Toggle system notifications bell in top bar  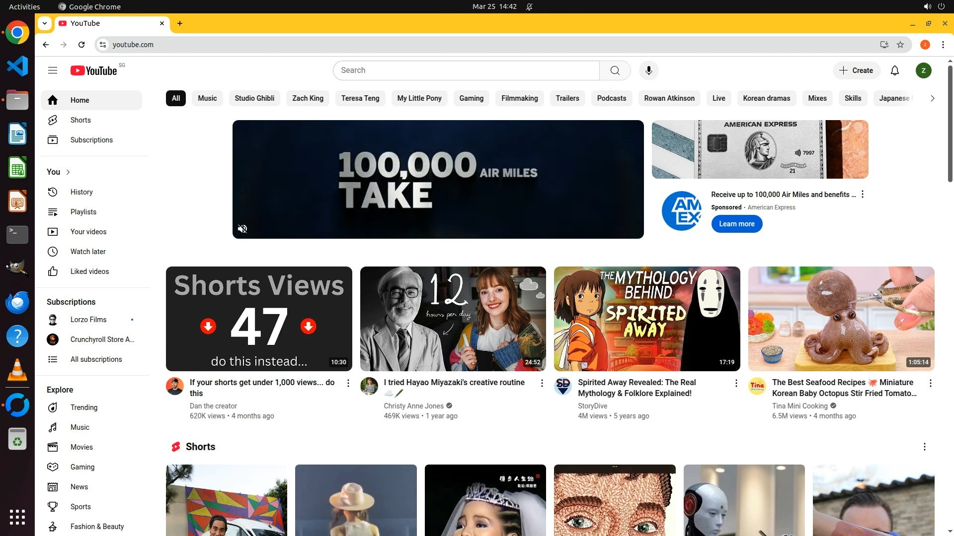click(x=529, y=6)
